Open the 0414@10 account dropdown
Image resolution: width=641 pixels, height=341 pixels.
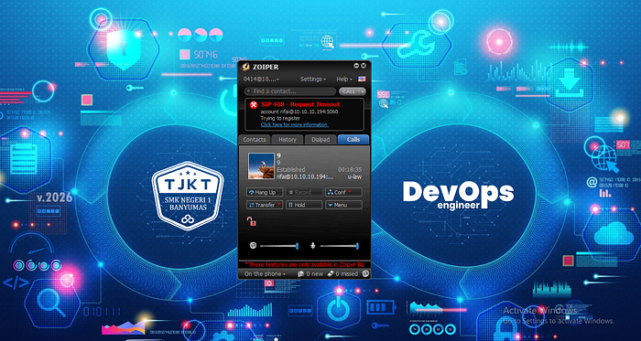(262, 80)
